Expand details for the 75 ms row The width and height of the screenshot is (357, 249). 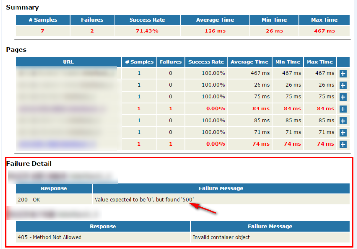tap(343, 97)
